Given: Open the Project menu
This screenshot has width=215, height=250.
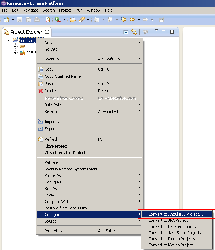Looking at the screenshot, I should click(x=65, y=10).
